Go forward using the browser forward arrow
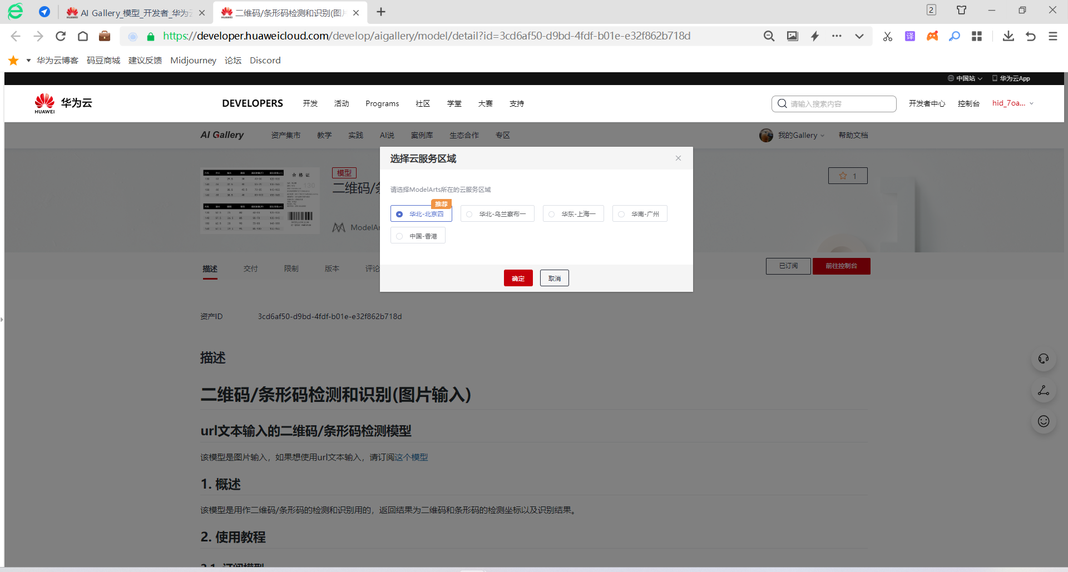The height and width of the screenshot is (572, 1068). [38, 36]
